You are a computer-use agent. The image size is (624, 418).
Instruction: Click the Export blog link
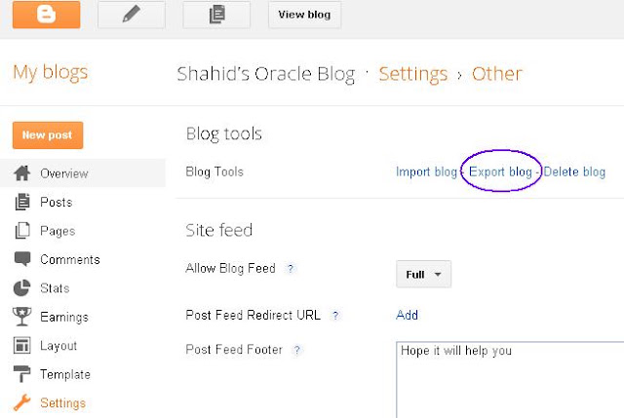[500, 171]
